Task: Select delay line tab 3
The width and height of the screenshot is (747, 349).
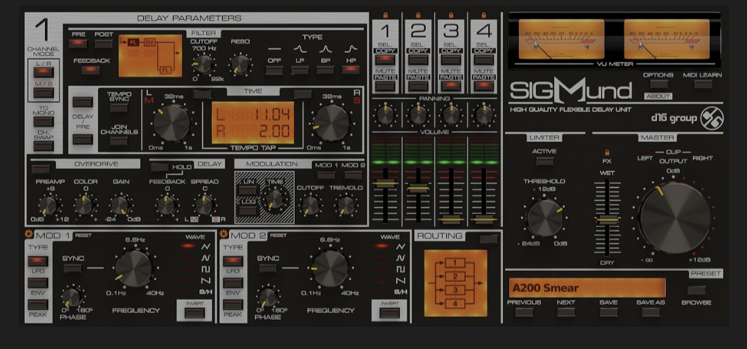Action: (x=451, y=31)
